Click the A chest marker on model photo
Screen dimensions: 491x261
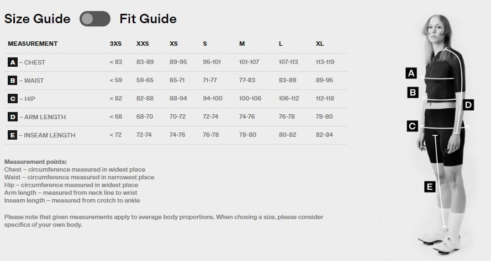(x=410, y=73)
